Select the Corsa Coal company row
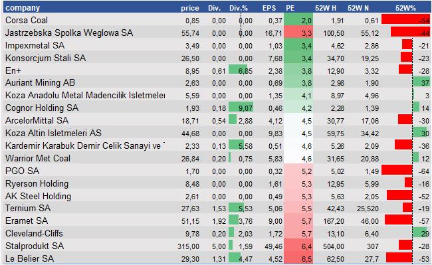This screenshot has width=432, height=265. coord(217,20)
